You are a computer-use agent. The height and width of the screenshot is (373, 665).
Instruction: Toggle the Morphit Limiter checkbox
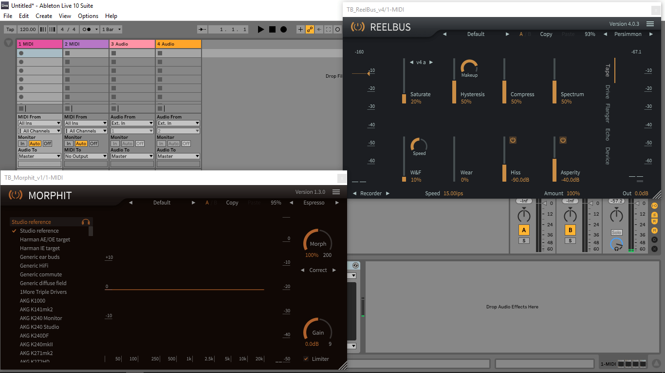(x=306, y=359)
